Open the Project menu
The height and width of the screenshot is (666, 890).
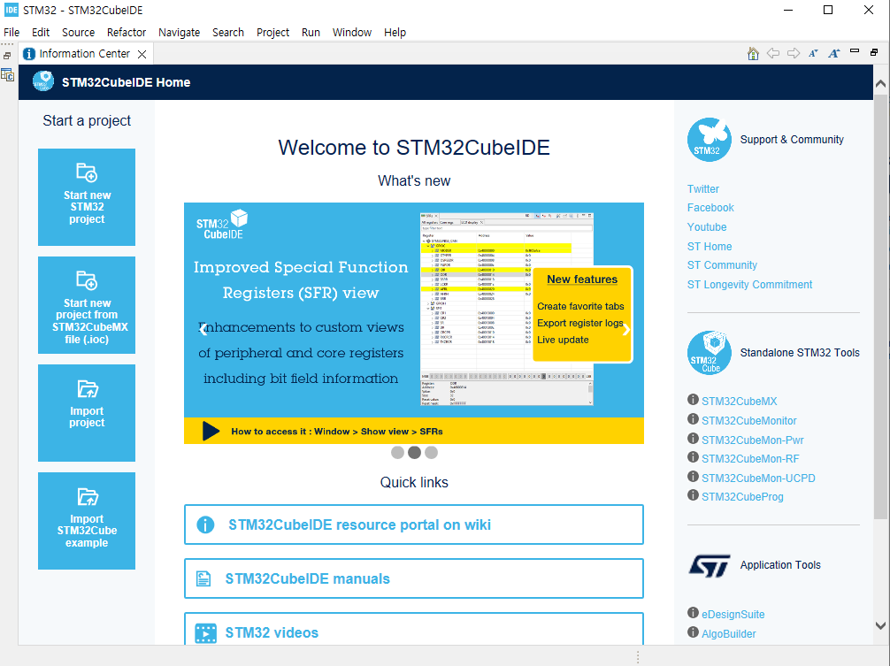[272, 33]
